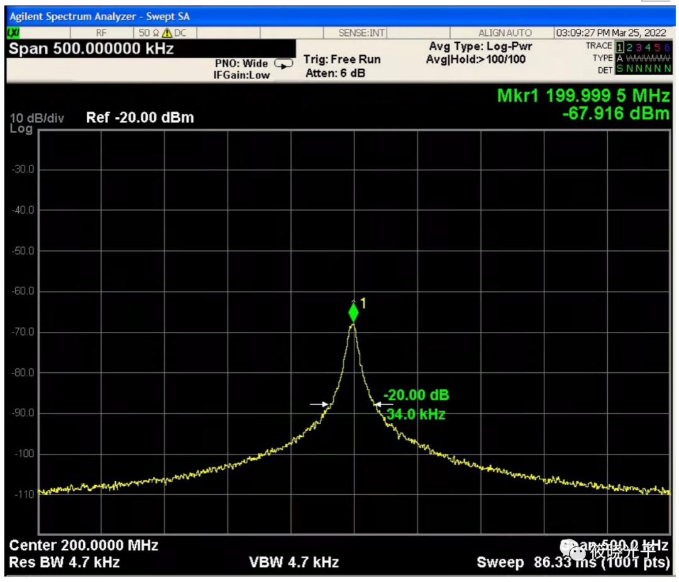Image resolution: width=679 pixels, height=582 pixels.
Task: Click the green marker 1 diamond on peak
Action: [x=353, y=312]
